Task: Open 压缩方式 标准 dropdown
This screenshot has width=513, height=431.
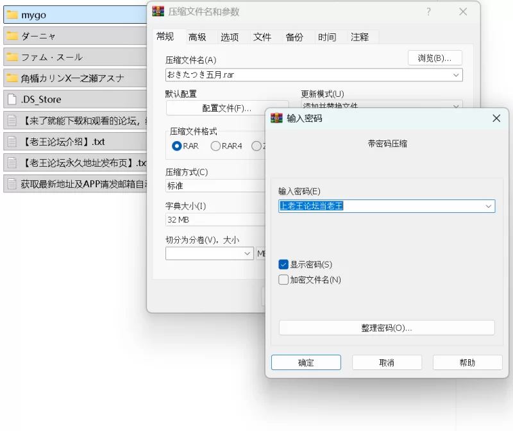Action: coord(215,186)
